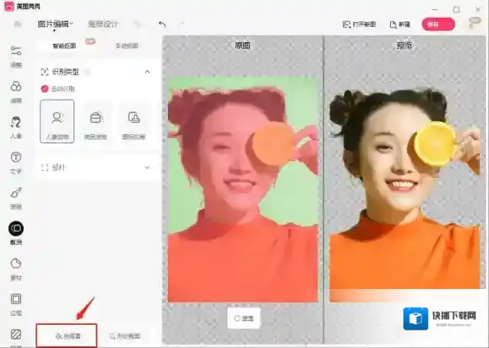Viewport: 489px width, 348px height.
Task: Go to home via the house icon
Action: [16, 24]
